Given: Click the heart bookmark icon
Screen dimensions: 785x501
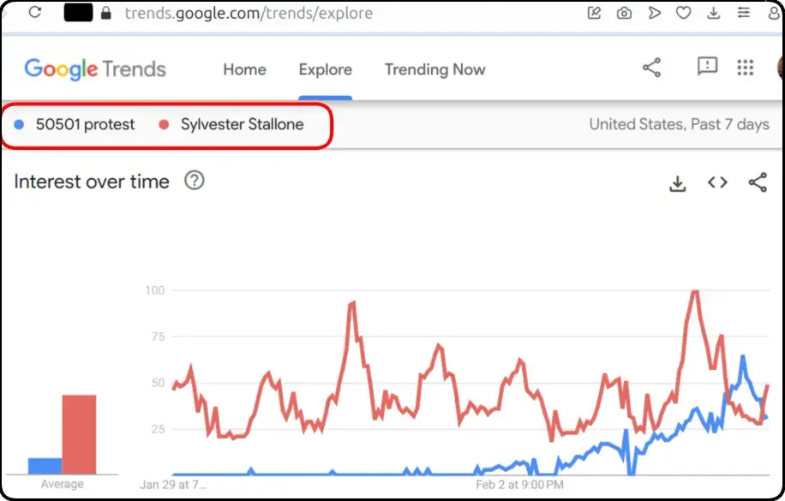Looking at the screenshot, I should [x=683, y=13].
